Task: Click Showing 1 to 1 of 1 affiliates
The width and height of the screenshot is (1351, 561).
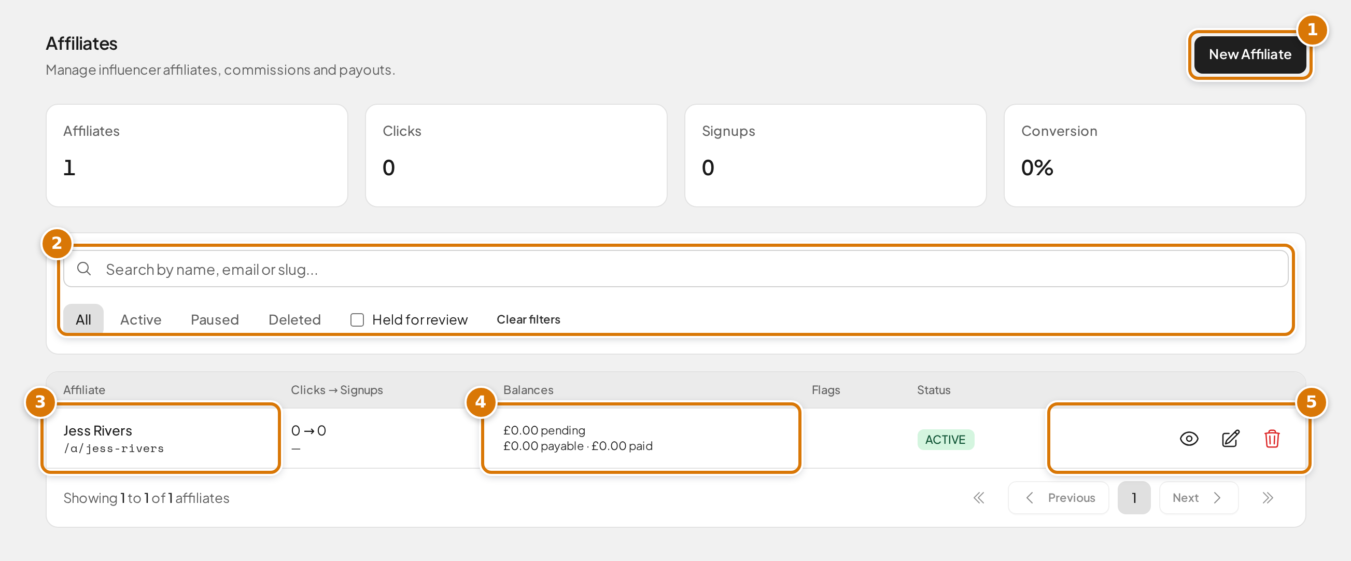Action: (146, 498)
